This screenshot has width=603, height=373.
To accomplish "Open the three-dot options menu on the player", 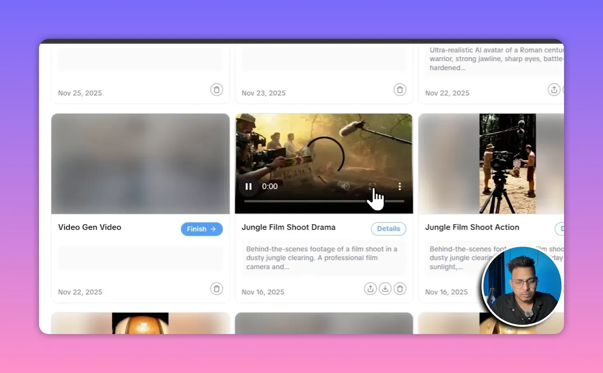I will click(400, 186).
